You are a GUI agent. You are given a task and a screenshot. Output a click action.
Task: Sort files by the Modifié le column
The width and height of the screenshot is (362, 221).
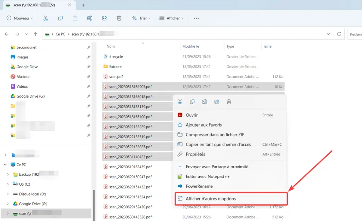pos(191,46)
